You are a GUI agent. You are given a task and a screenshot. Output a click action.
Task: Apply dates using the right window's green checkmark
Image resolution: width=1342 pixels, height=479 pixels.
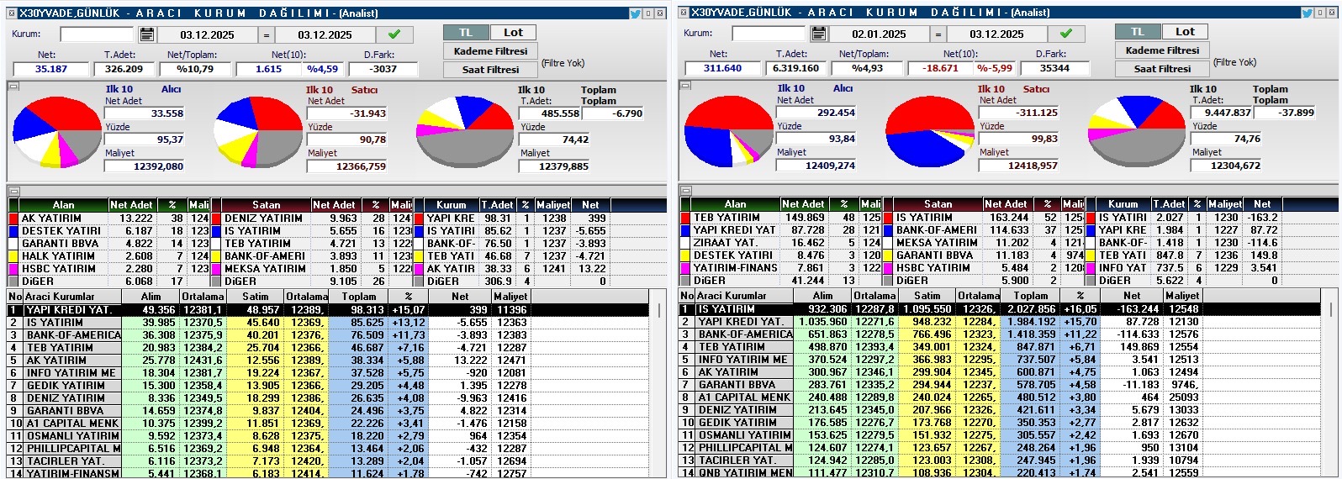point(1066,34)
